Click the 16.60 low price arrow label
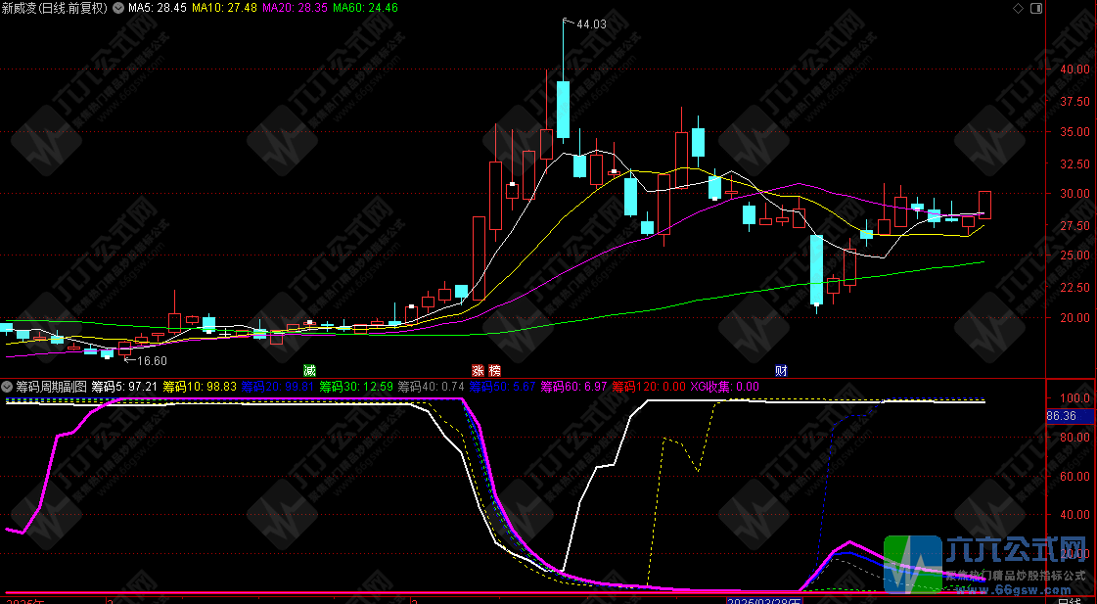The image size is (1097, 604). point(149,360)
